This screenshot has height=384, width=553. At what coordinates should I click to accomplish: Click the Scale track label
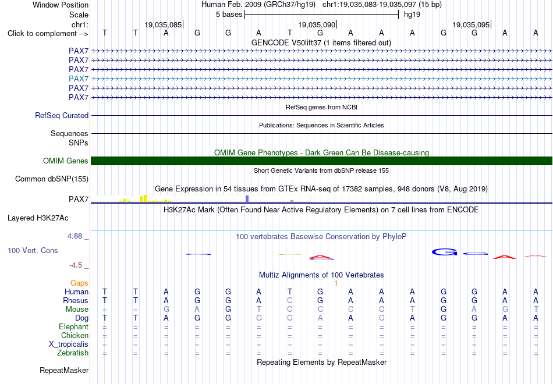(79, 15)
